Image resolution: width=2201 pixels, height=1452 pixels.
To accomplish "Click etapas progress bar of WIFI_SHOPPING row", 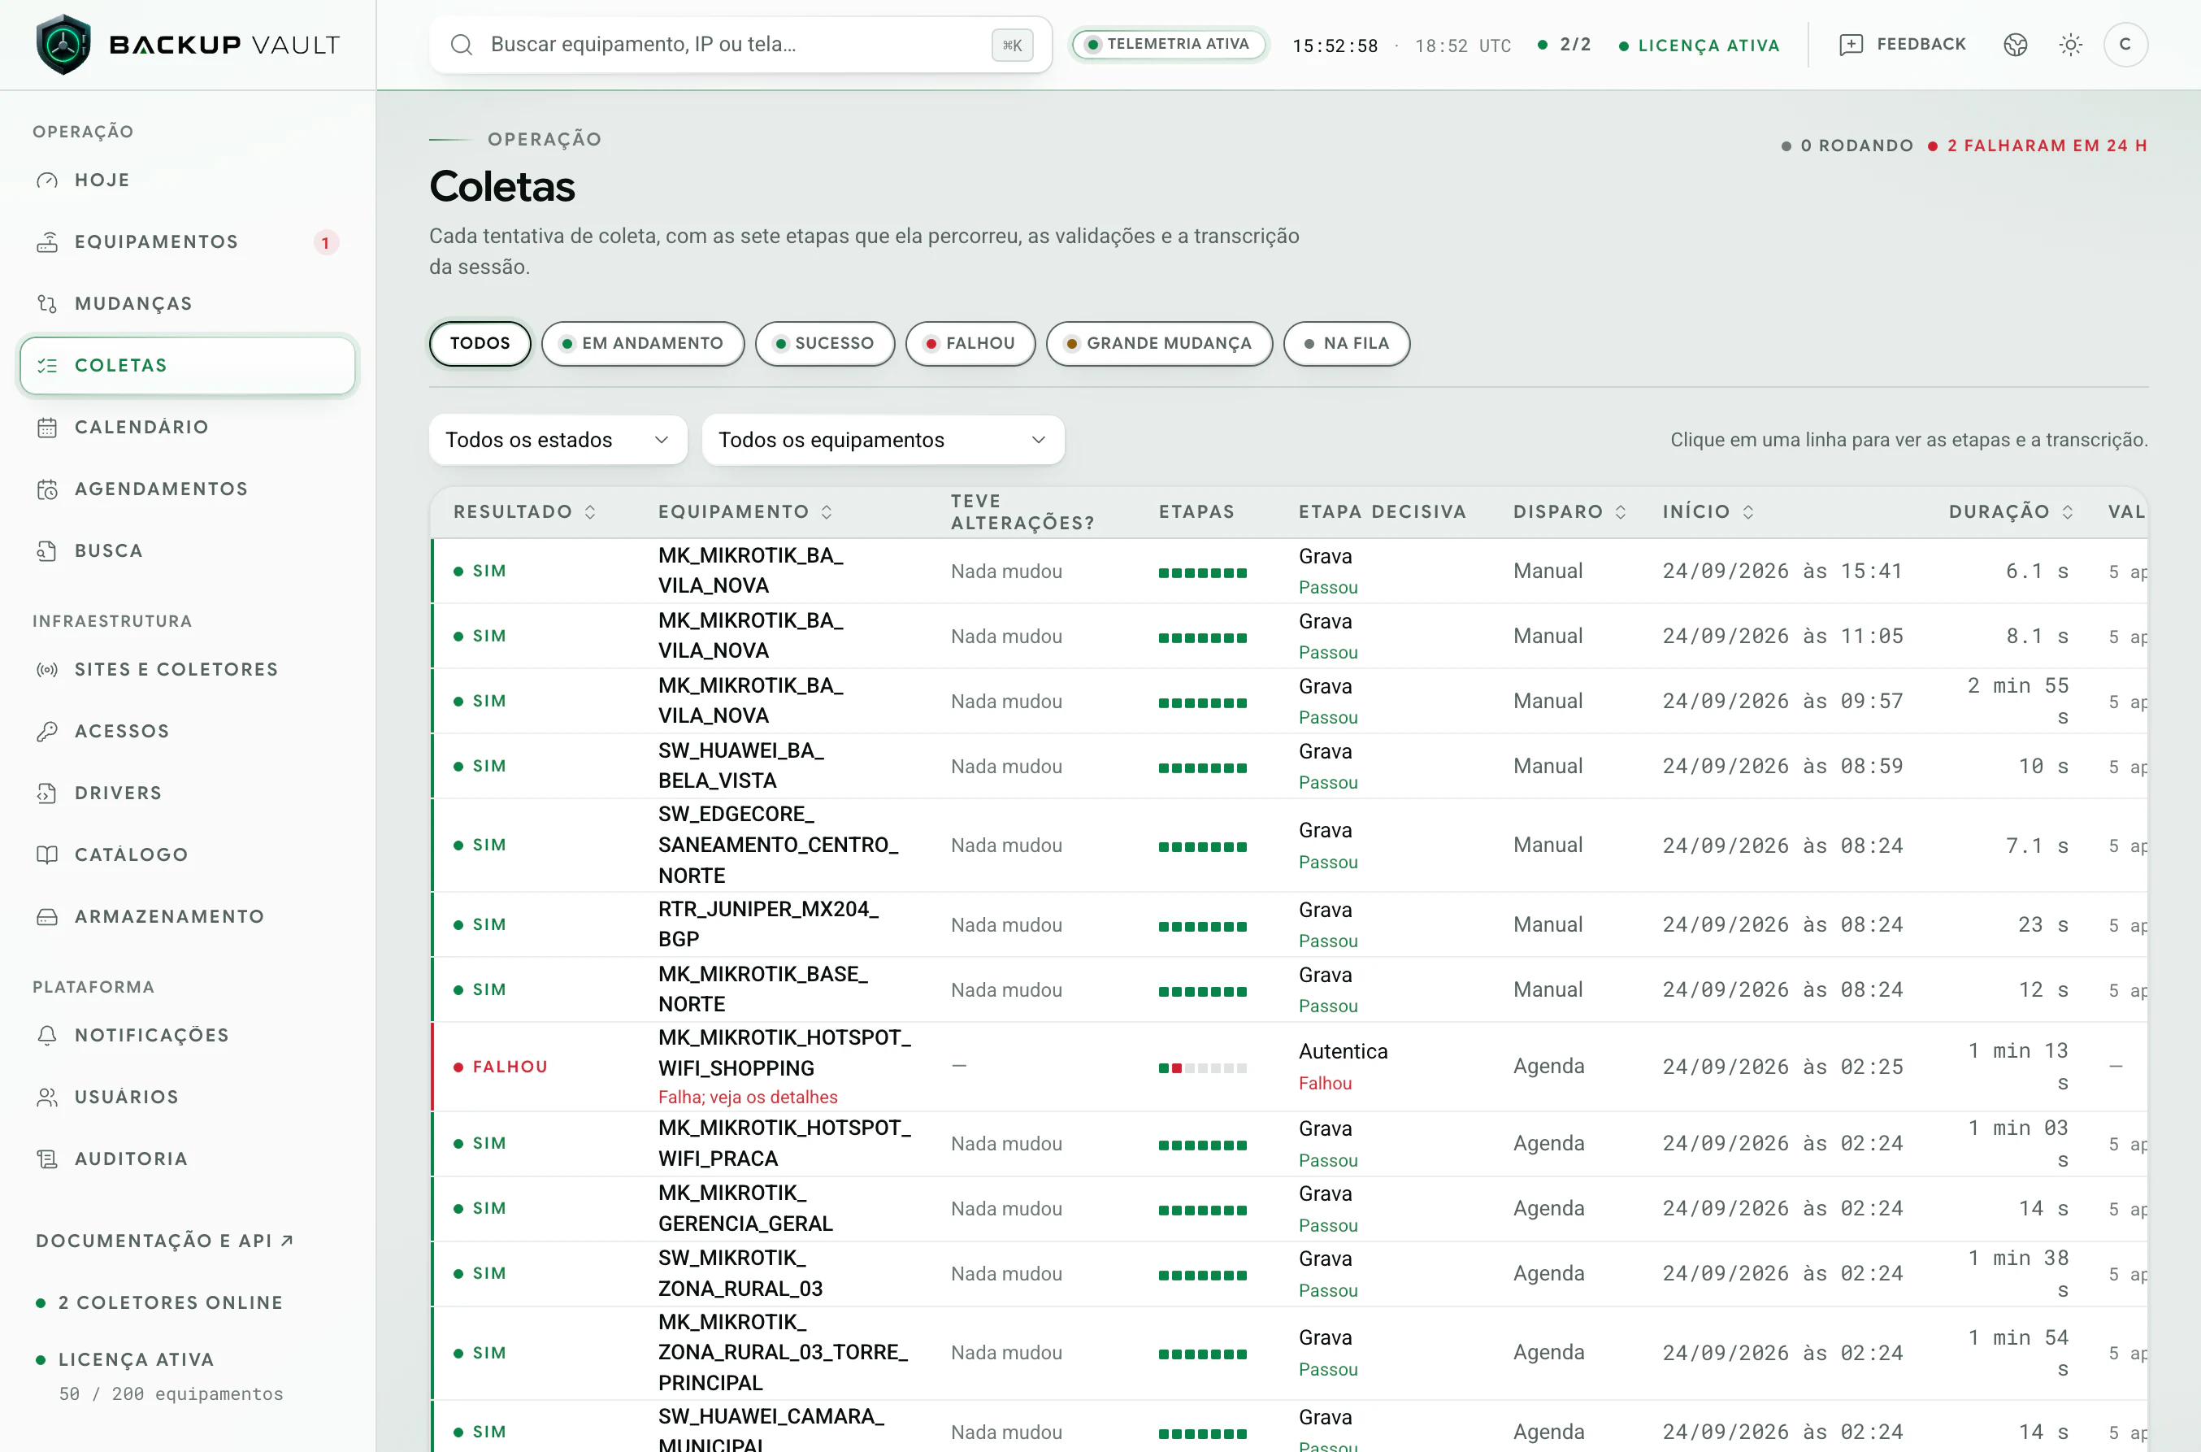I will pyautogui.click(x=1202, y=1067).
